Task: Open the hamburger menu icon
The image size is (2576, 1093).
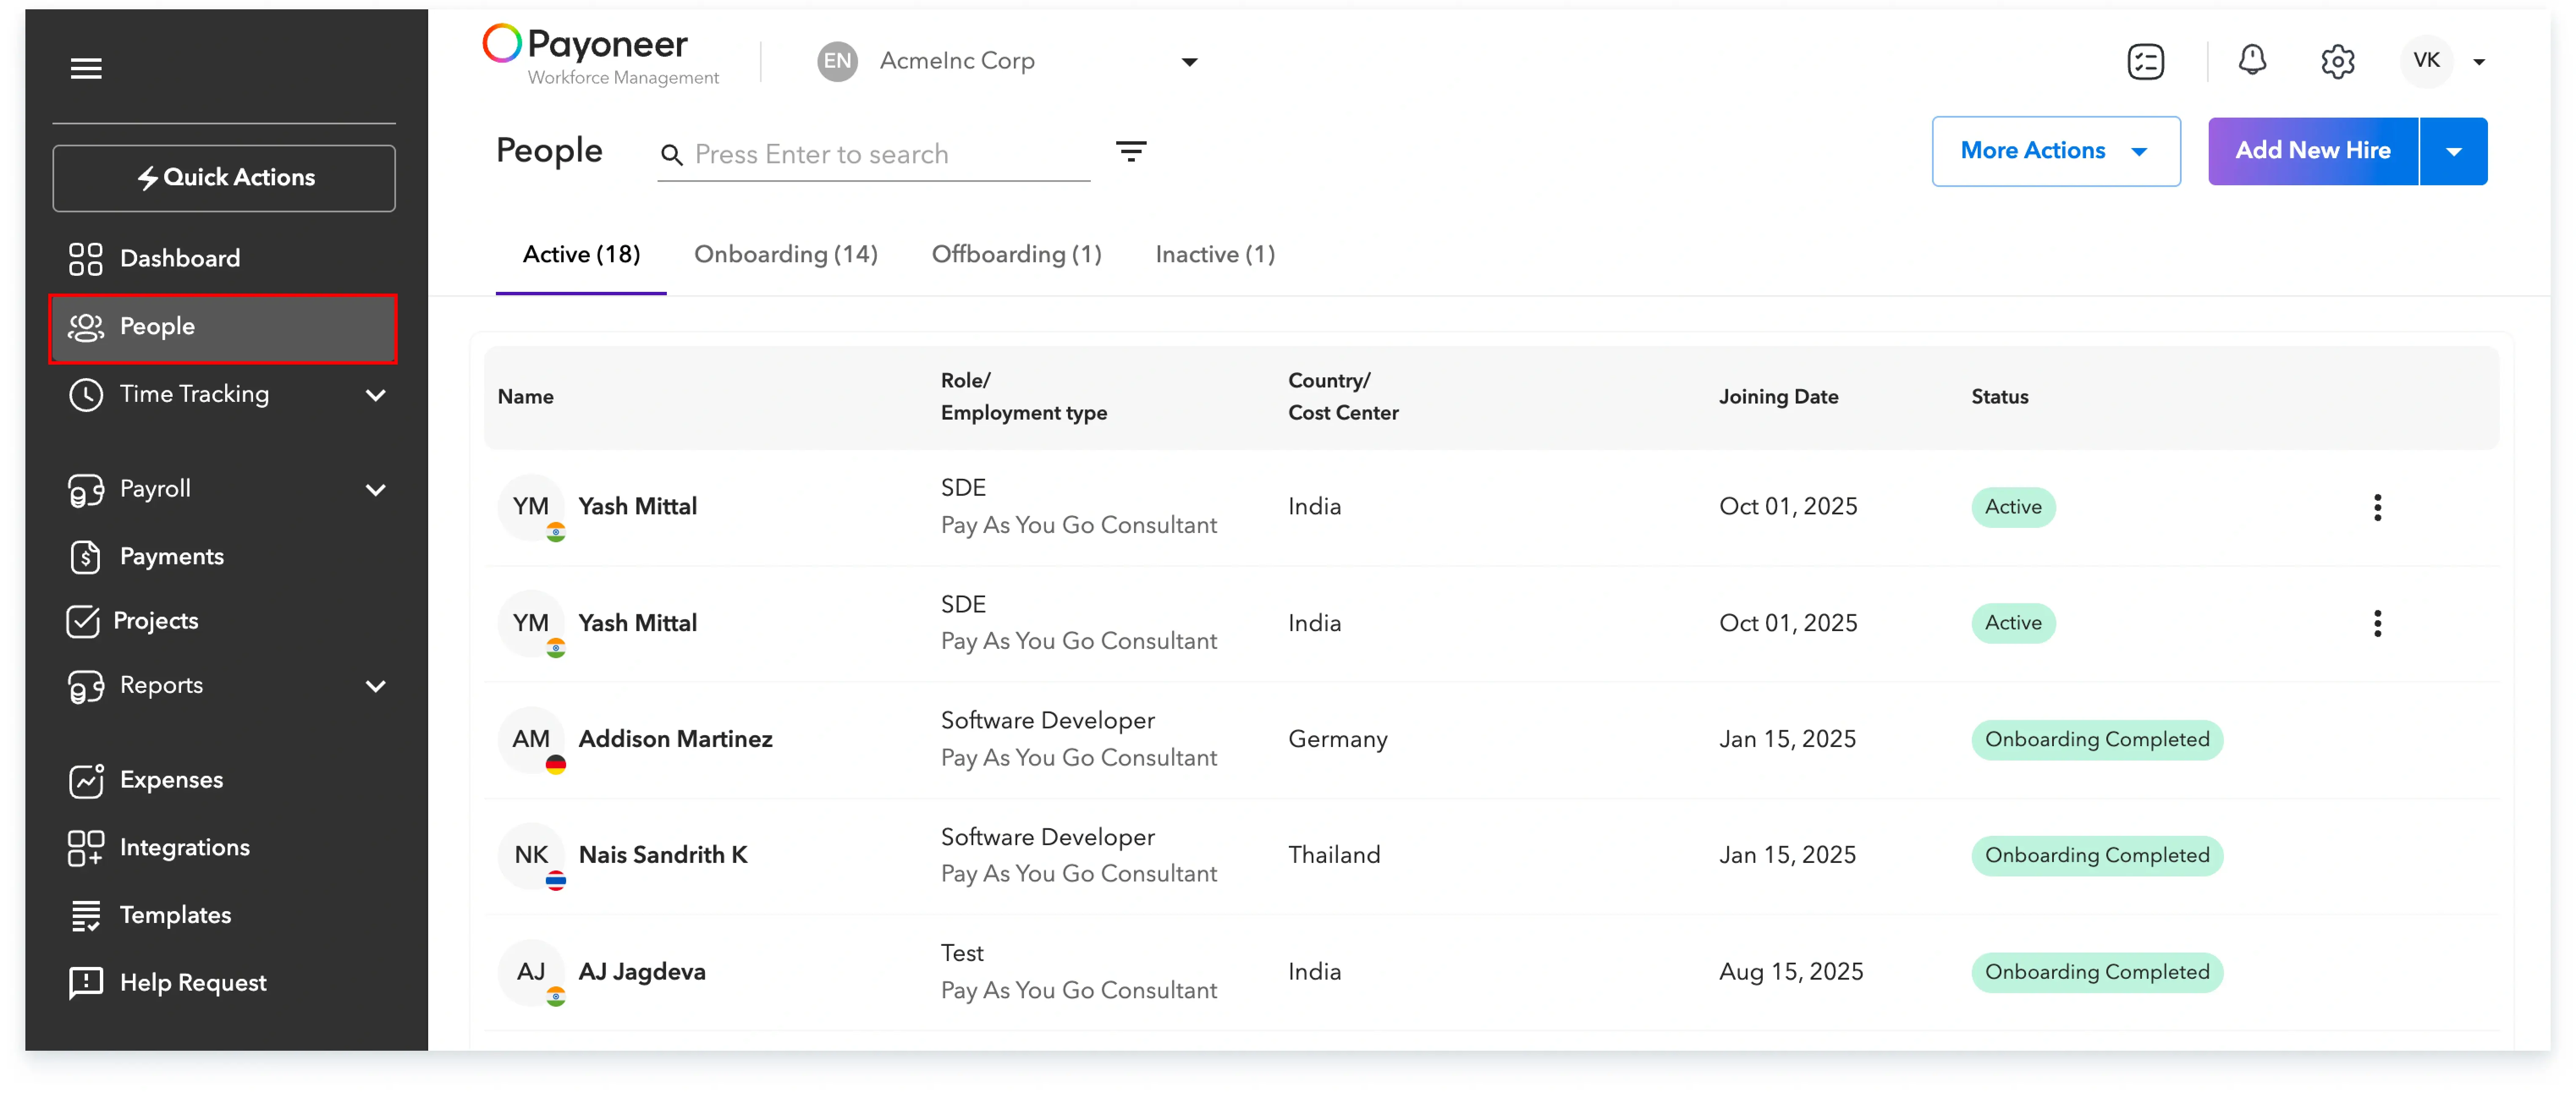Action: 86,68
